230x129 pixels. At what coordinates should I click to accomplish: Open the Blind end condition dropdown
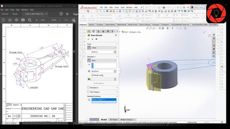pyautogui.click(x=104, y=60)
